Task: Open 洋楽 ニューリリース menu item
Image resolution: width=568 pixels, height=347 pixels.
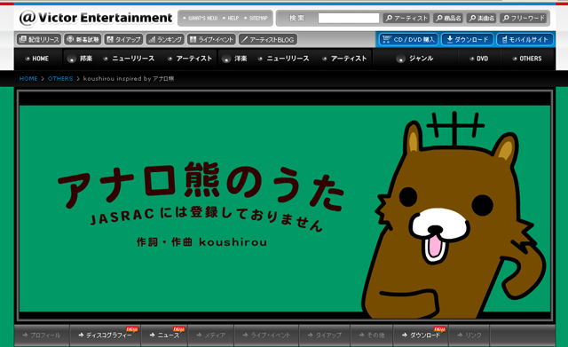Action: click(284, 59)
